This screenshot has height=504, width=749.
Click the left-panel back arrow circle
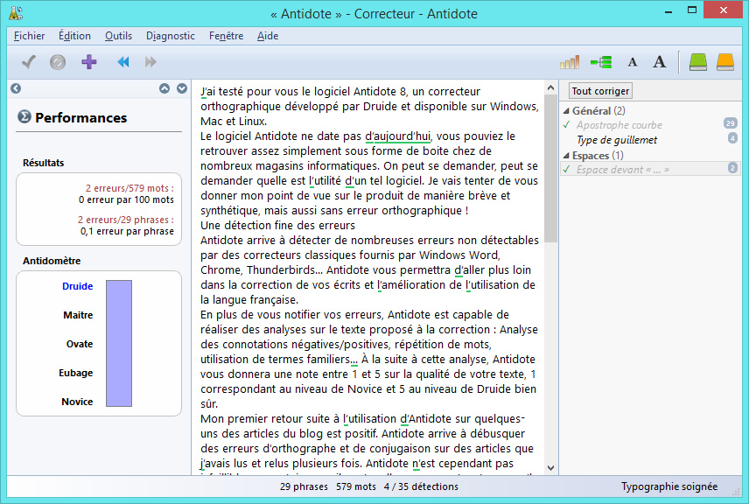16,88
